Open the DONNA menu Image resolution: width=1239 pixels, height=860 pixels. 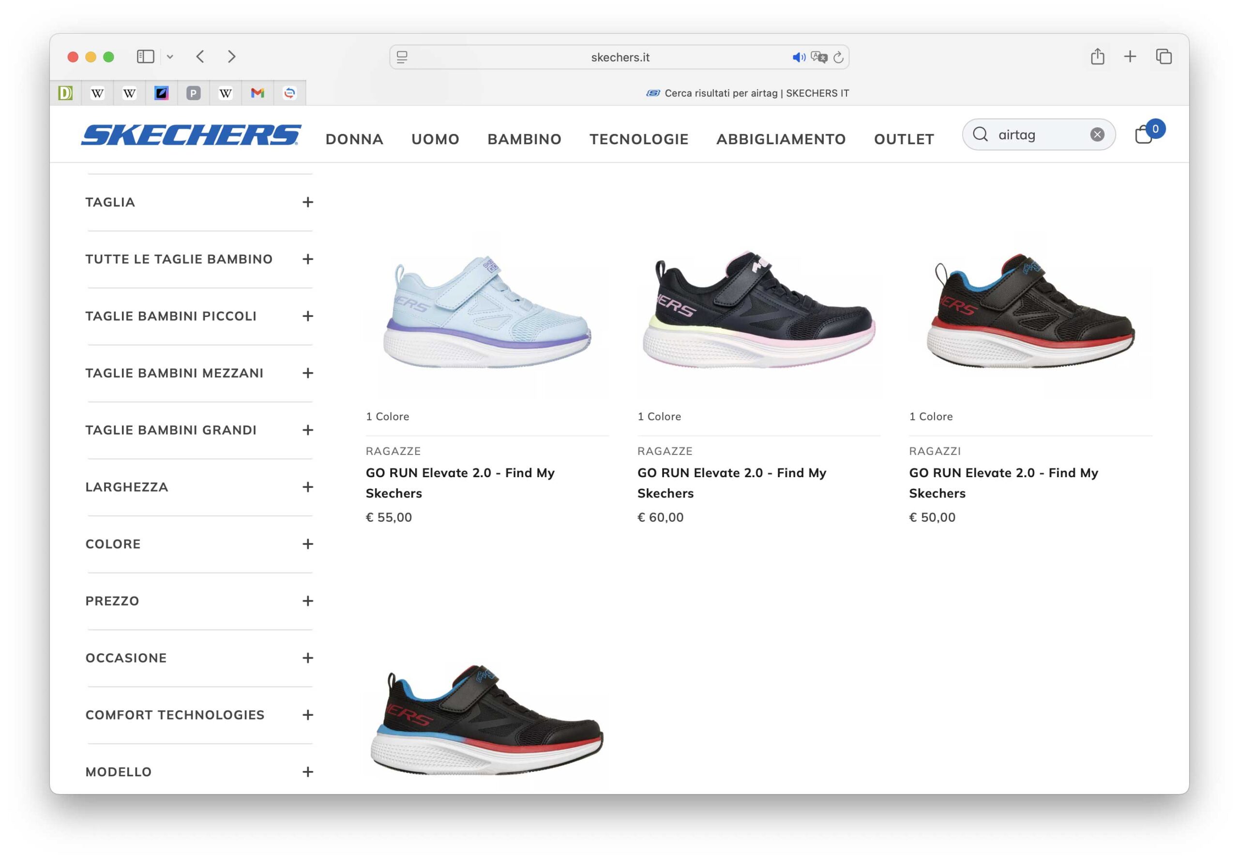354,139
